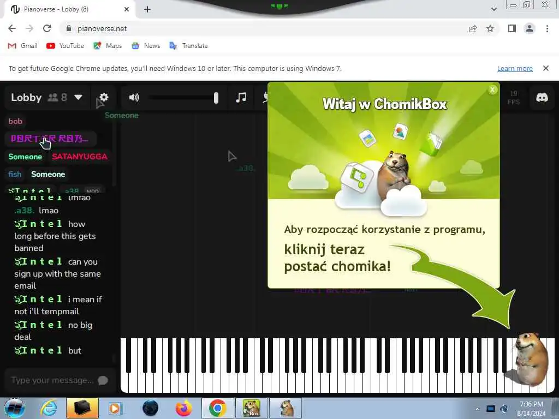The height and width of the screenshot is (419, 559).
Task: Dismiss the Chrome update notification bar
Action: coord(545,68)
